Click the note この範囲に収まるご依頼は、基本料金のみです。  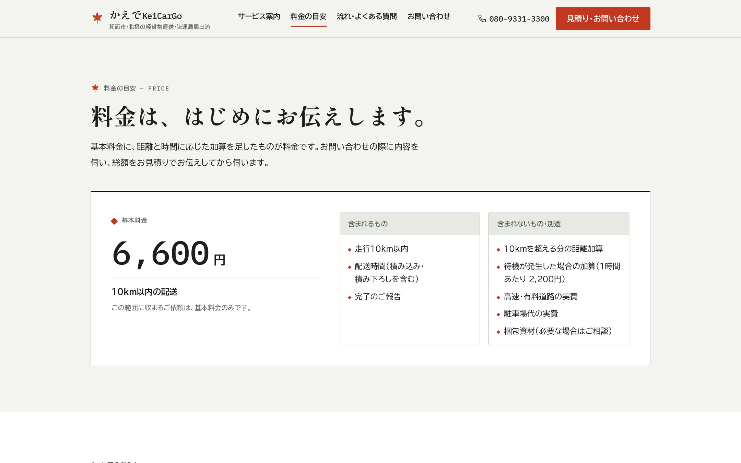tap(183, 308)
